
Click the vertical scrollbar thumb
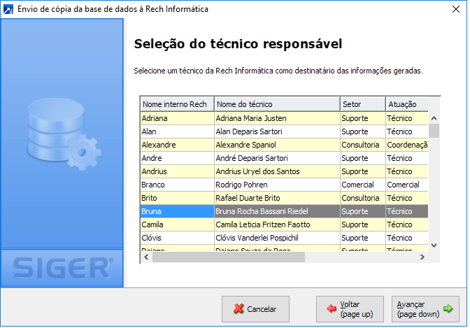(434, 131)
